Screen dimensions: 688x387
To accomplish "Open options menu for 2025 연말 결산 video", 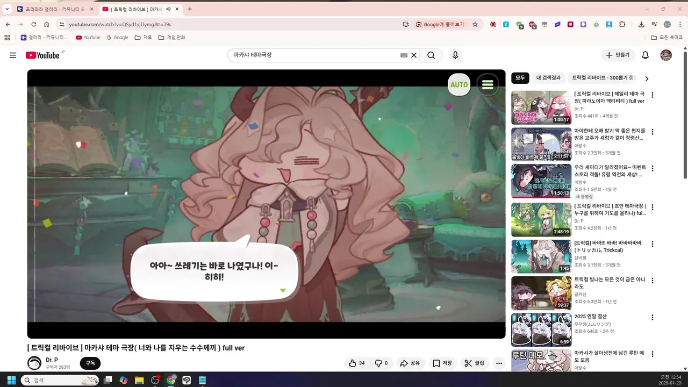I will (x=653, y=318).
